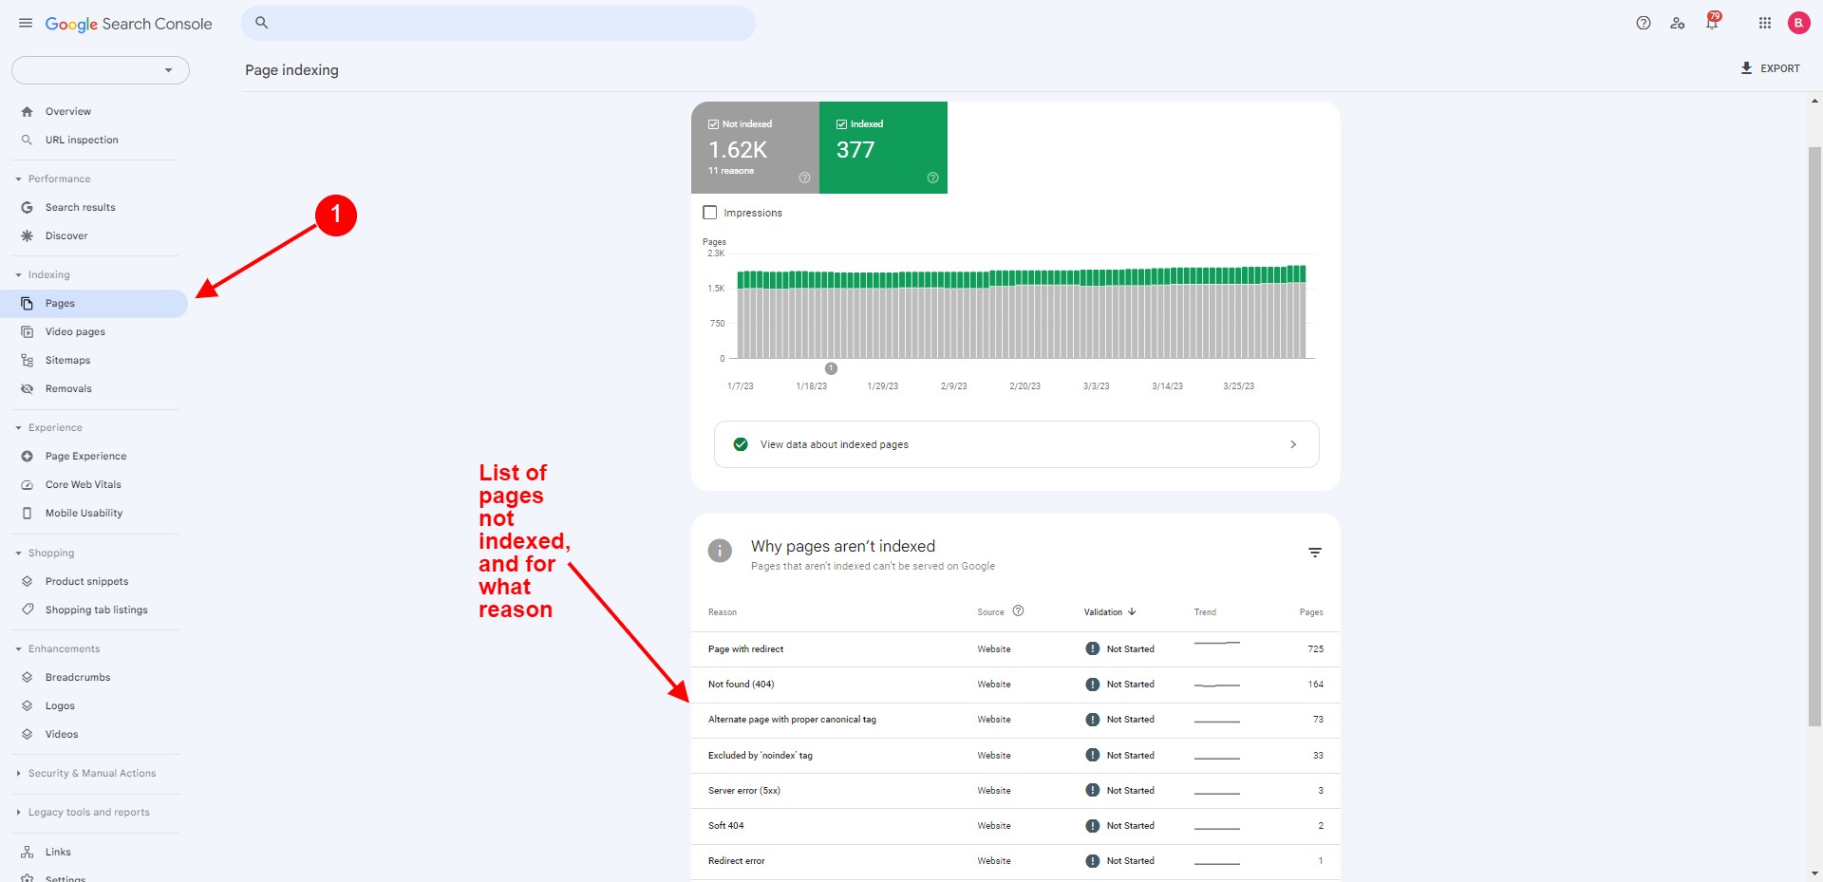The width and height of the screenshot is (1823, 882).
Task: Enable the Impressions checkbox
Action: 710,213
